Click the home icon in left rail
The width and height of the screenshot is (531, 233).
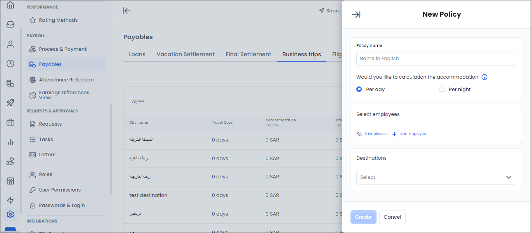(10, 5)
